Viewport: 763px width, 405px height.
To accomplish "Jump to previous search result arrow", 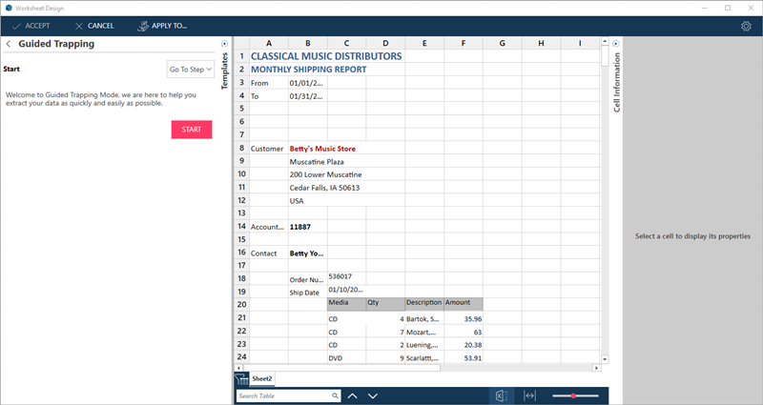I will (x=352, y=395).
